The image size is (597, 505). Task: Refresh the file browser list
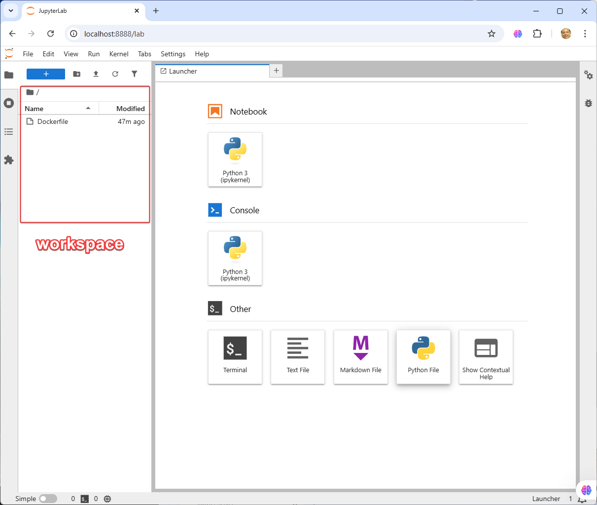115,74
